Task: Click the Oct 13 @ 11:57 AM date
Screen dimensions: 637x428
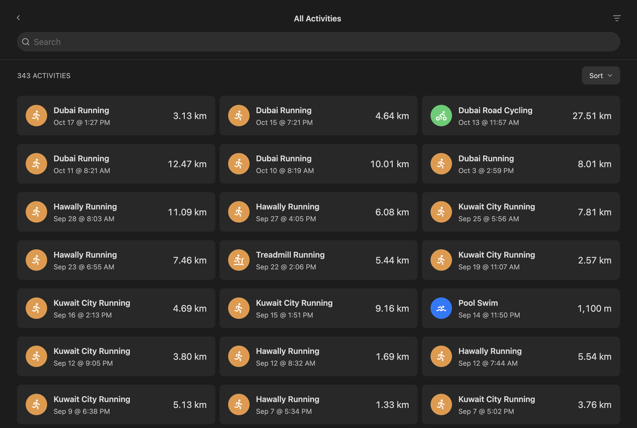Action: 488,123
